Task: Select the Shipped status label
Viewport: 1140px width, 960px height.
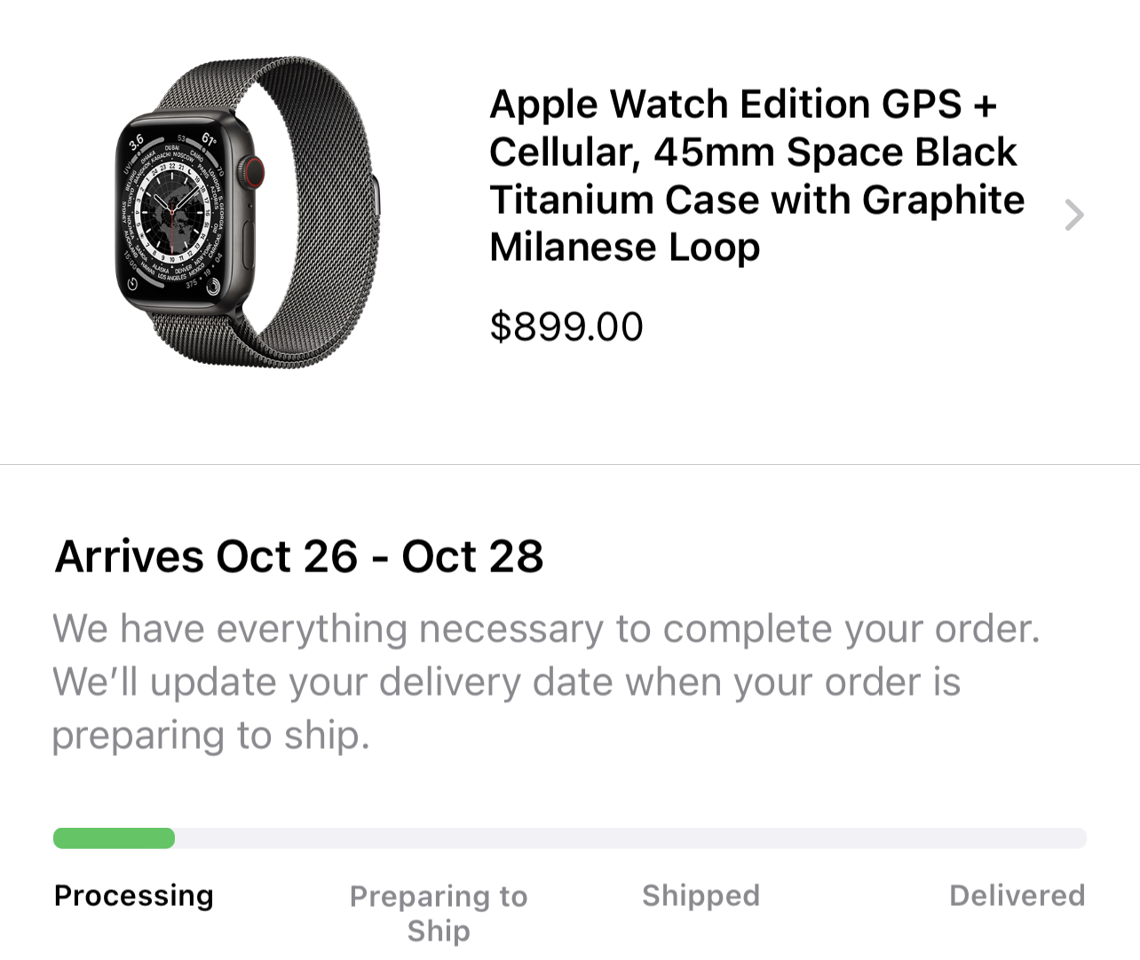Action: click(701, 895)
